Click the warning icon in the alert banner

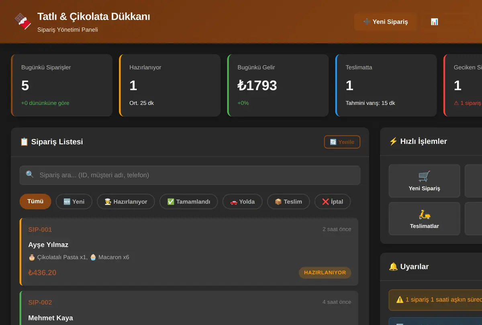[400, 299]
